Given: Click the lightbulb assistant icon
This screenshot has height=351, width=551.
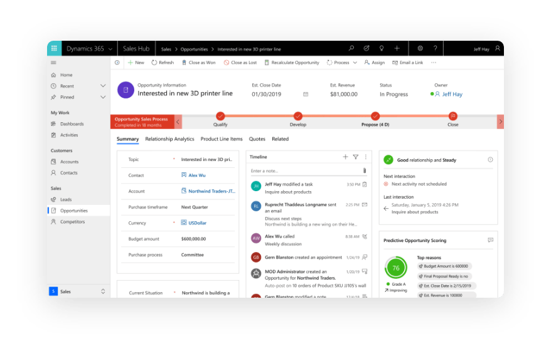Looking at the screenshot, I should (382, 48).
